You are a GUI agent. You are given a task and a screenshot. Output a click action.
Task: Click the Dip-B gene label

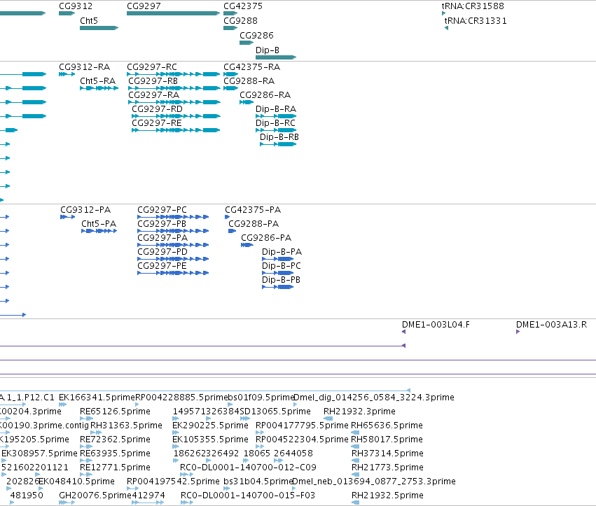268,50
